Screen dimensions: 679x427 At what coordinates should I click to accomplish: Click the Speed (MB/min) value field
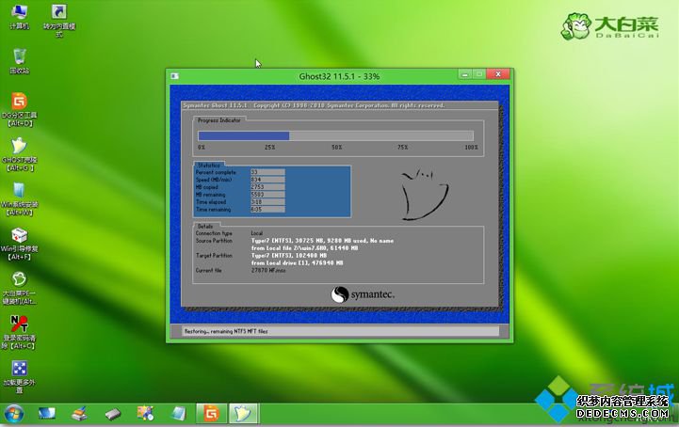267,180
